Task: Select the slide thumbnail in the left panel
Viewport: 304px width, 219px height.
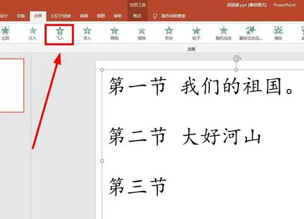Action: tap(12, 85)
